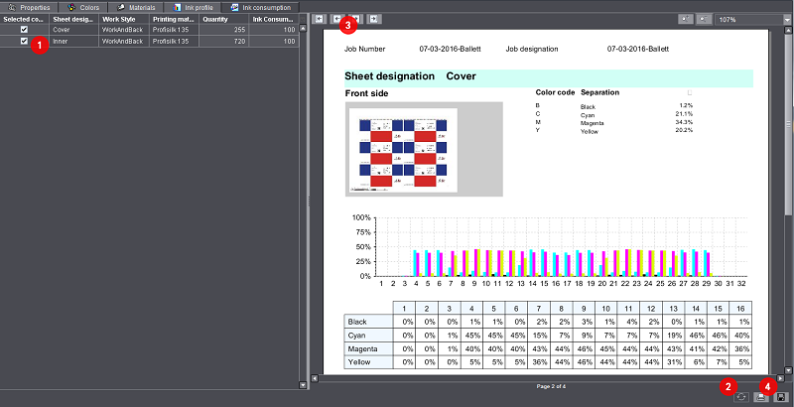Go to the last report page

374,19
